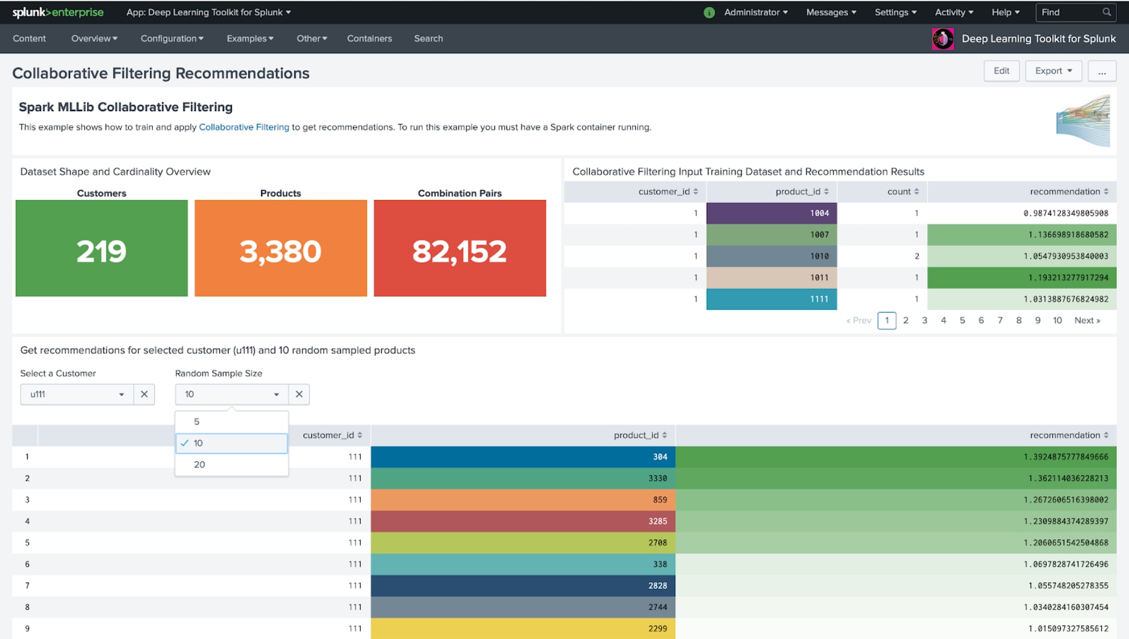
Task: Sort bottom table by recommendation
Action: click(1069, 435)
